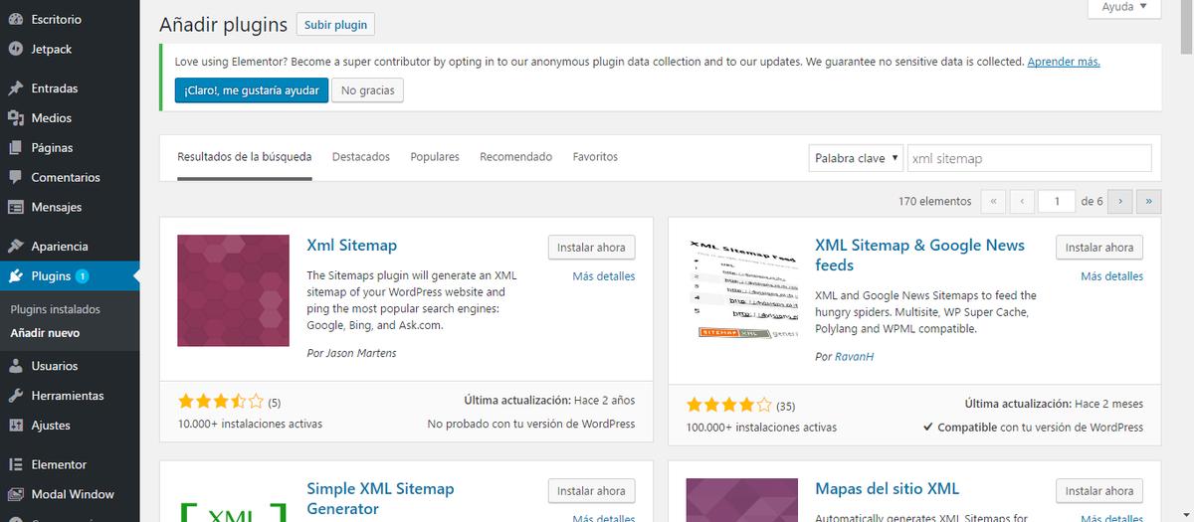
Task: Install Simple XML Sitemap Generator plugin
Action: click(x=591, y=491)
